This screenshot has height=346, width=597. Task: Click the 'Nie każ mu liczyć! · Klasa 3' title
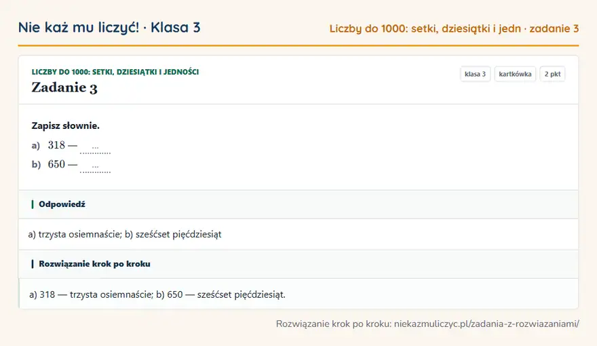click(109, 27)
